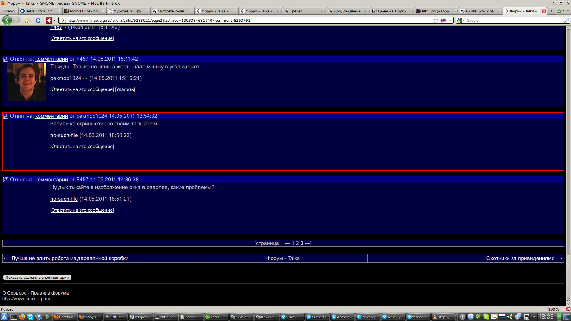Open Adblock Plus status bar icon
The height and width of the screenshot is (321, 571).
click(568, 309)
